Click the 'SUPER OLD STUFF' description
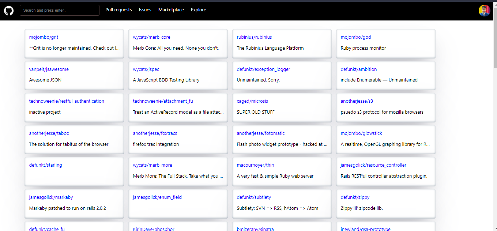The image size is (497, 231). [x=256, y=112]
